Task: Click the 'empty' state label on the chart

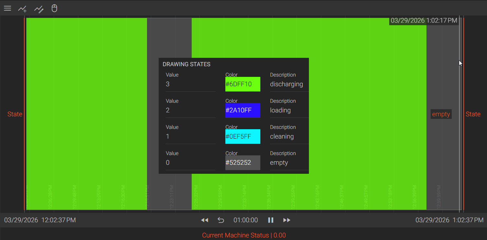Action: [441, 114]
